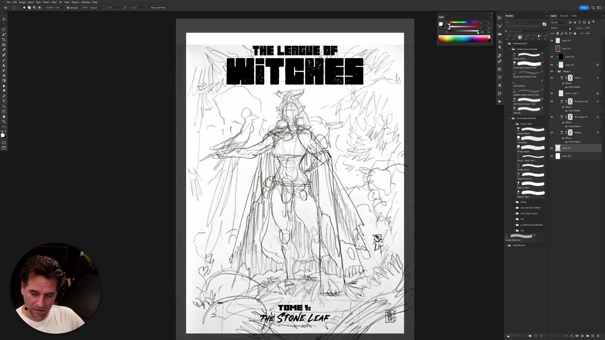Switch to the Channels tab
Screen dimensions: 605x340
[564, 16]
